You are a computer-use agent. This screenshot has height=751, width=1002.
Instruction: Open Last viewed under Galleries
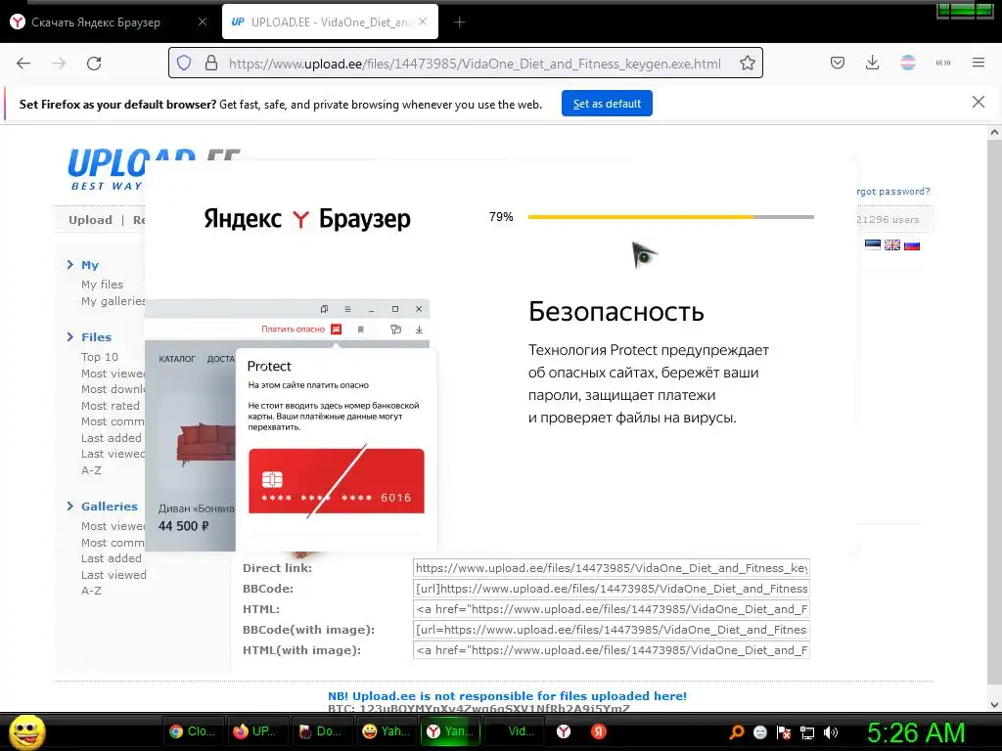point(114,575)
